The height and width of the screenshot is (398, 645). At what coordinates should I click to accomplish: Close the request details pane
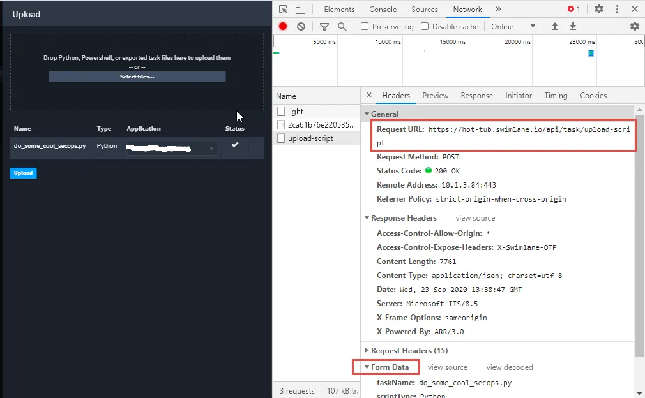pos(369,95)
